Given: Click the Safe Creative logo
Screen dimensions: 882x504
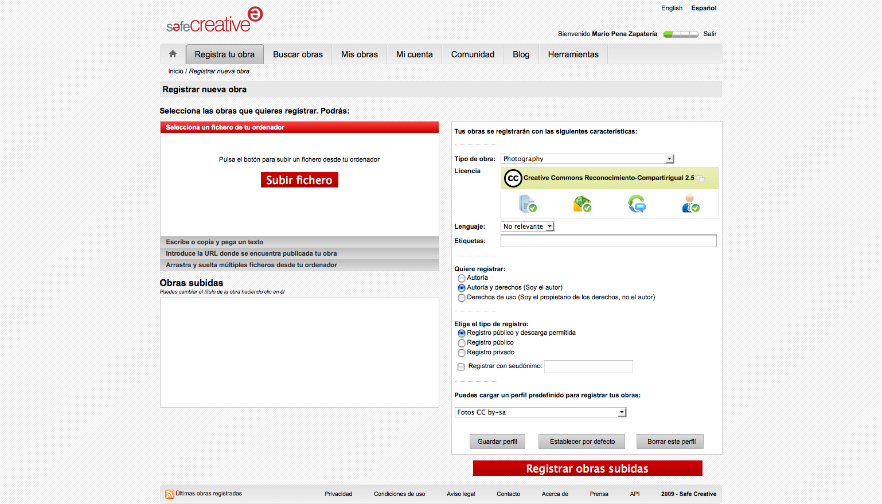Looking at the screenshot, I should (214, 21).
